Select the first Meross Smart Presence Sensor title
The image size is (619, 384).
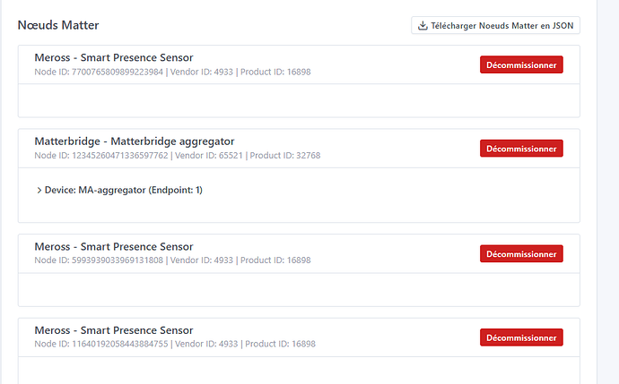click(113, 57)
